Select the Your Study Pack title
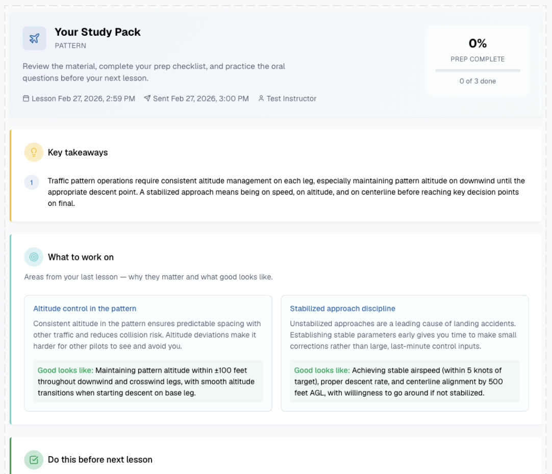Image resolution: width=552 pixels, height=474 pixels. [x=97, y=32]
